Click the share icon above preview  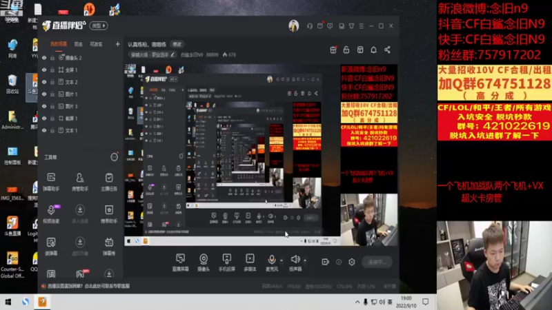pos(387,50)
